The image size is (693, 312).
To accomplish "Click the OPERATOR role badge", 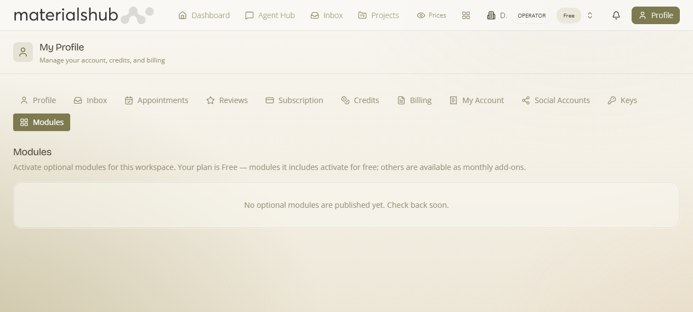I will (x=532, y=15).
